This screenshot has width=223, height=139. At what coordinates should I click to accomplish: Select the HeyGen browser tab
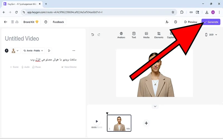click(22, 4)
